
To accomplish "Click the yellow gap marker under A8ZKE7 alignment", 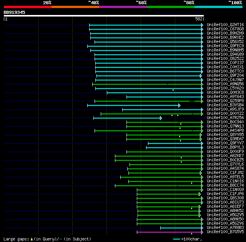I will click(181, 157).
